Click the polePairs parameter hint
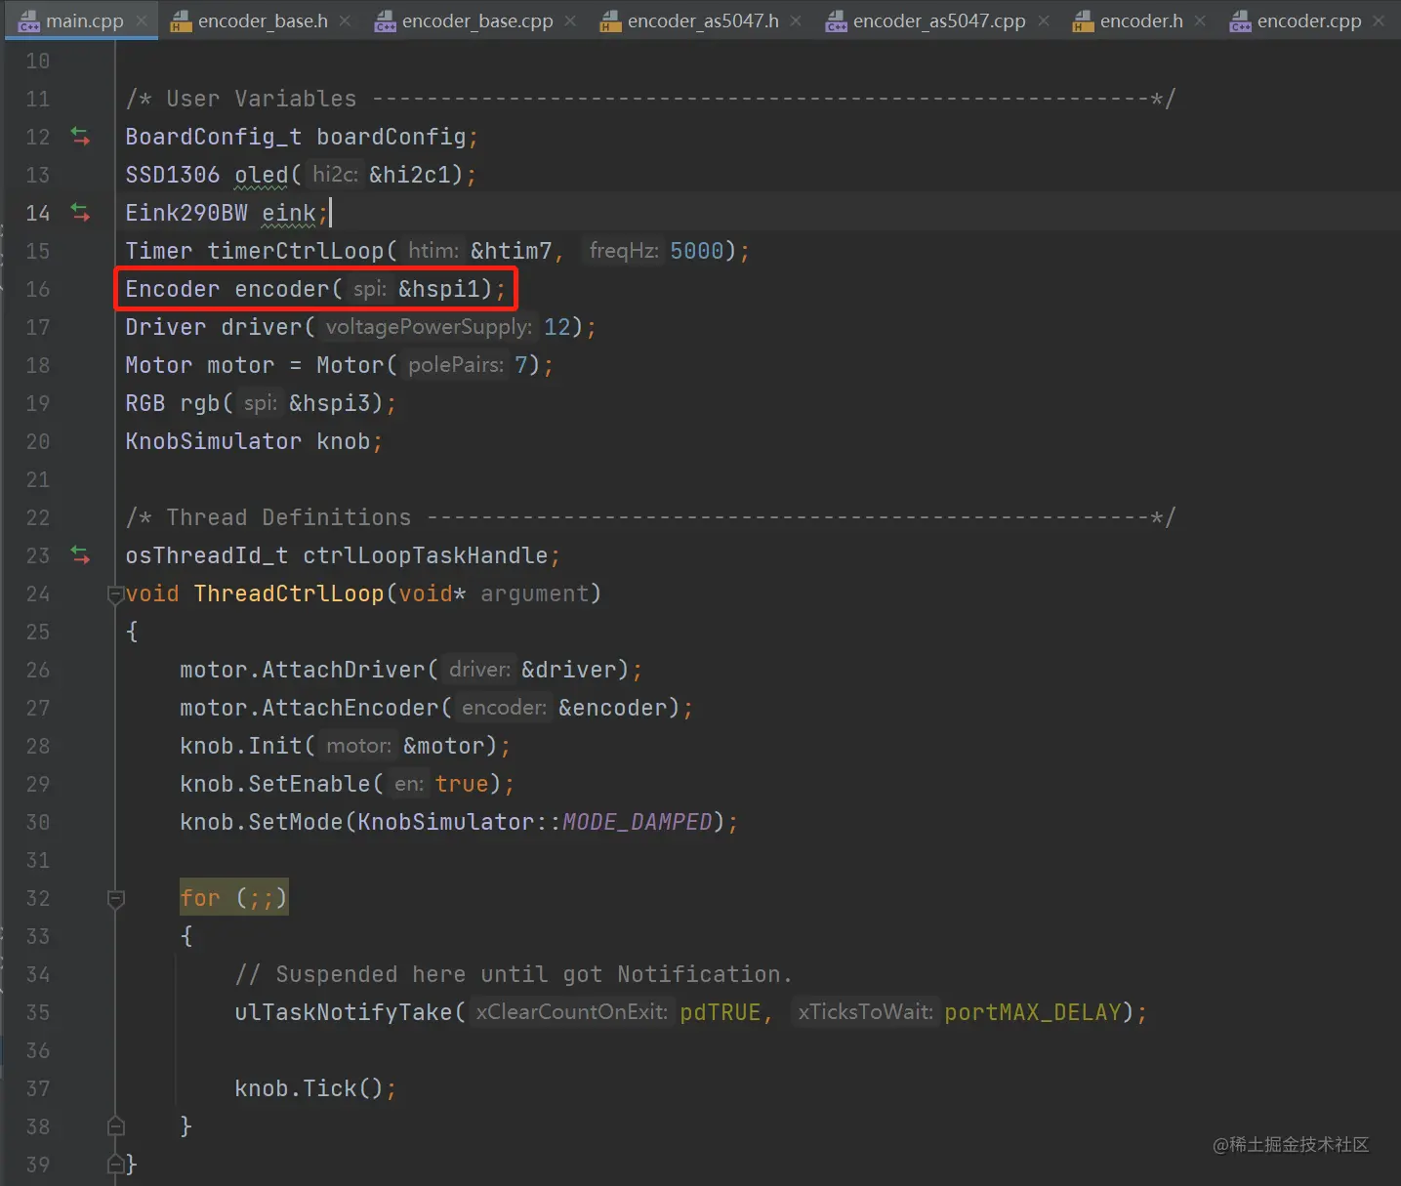The image size is (1401, 1186). pyautogui.click(x=456, y=365)
